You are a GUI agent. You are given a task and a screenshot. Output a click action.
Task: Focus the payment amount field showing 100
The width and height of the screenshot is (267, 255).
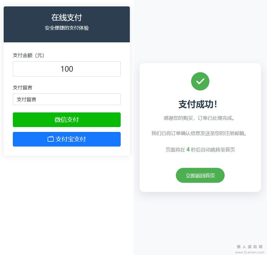coord(67,69)
